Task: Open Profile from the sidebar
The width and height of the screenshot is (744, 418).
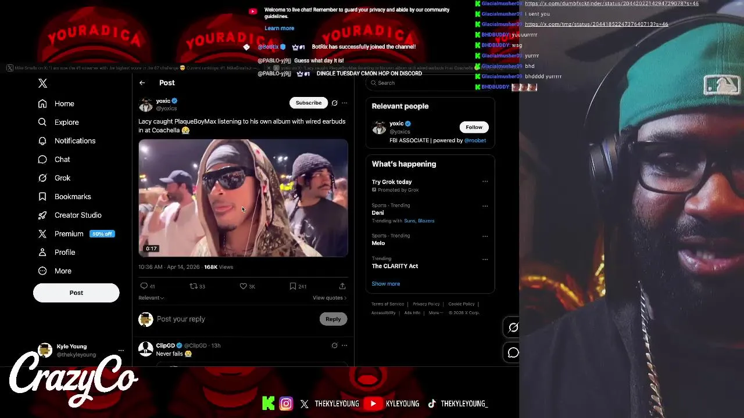Action: 56,252
